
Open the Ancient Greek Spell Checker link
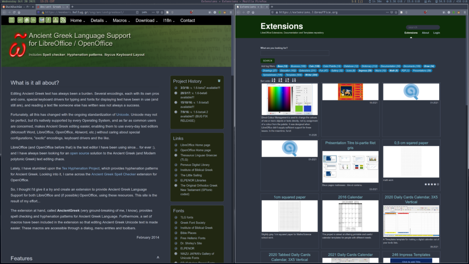coord(114,174)
